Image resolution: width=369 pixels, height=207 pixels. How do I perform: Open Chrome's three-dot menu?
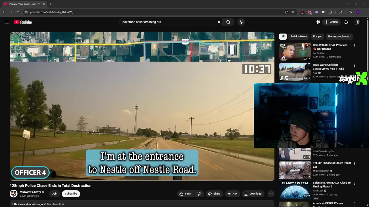click(365, 12)
